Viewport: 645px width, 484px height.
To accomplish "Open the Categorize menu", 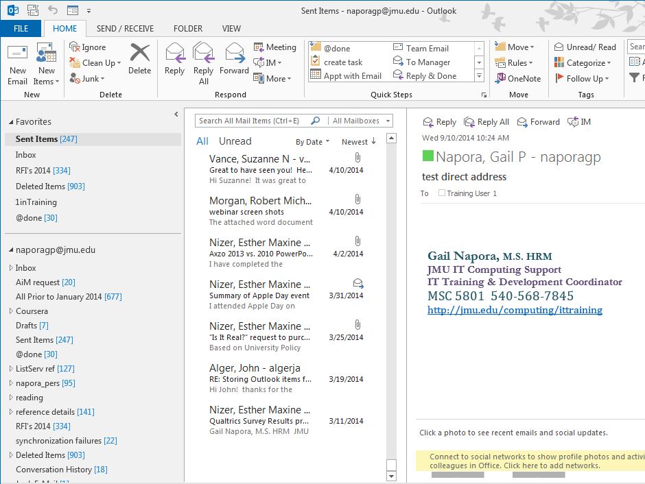I will click(x=583, y=63).
